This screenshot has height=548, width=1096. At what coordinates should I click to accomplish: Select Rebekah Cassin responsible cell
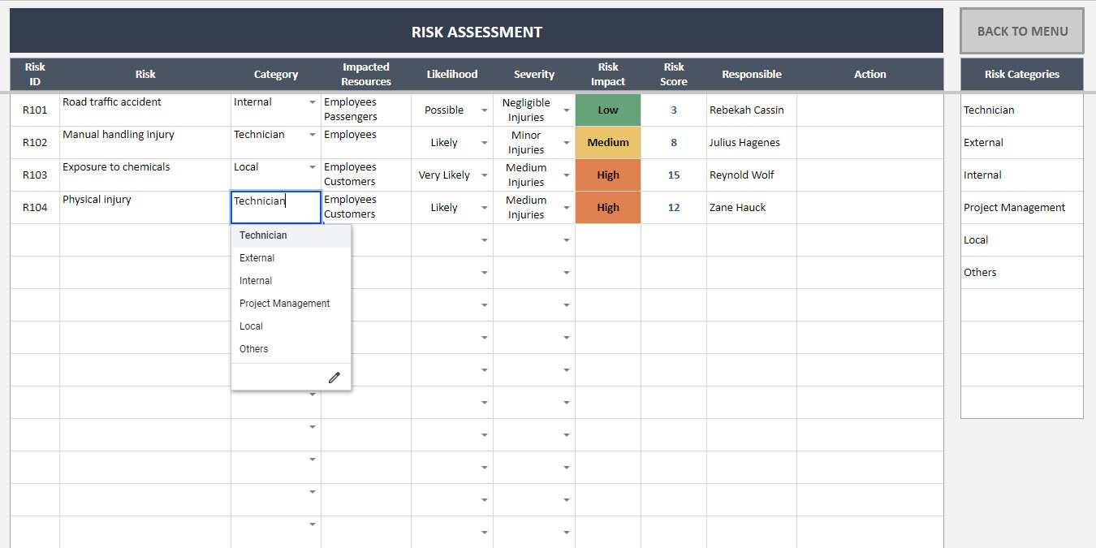click(752, 110)
